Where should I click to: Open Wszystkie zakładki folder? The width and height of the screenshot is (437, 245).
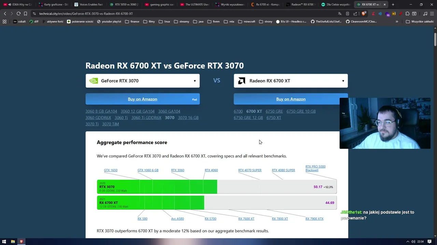(420, 21)
